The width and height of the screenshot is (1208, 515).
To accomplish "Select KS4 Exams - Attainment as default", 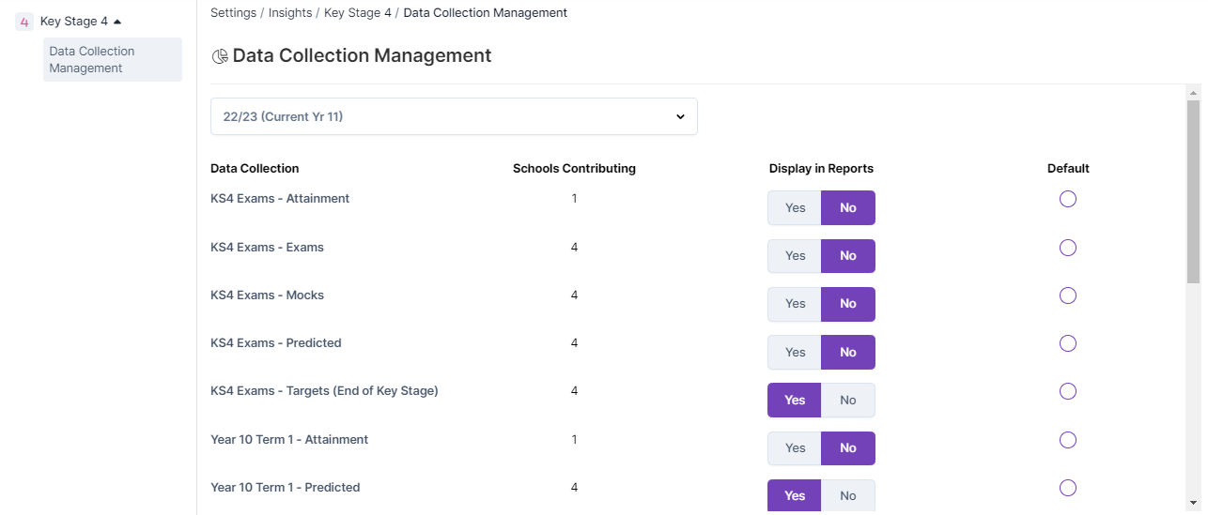I will [x=1067, y=199].
